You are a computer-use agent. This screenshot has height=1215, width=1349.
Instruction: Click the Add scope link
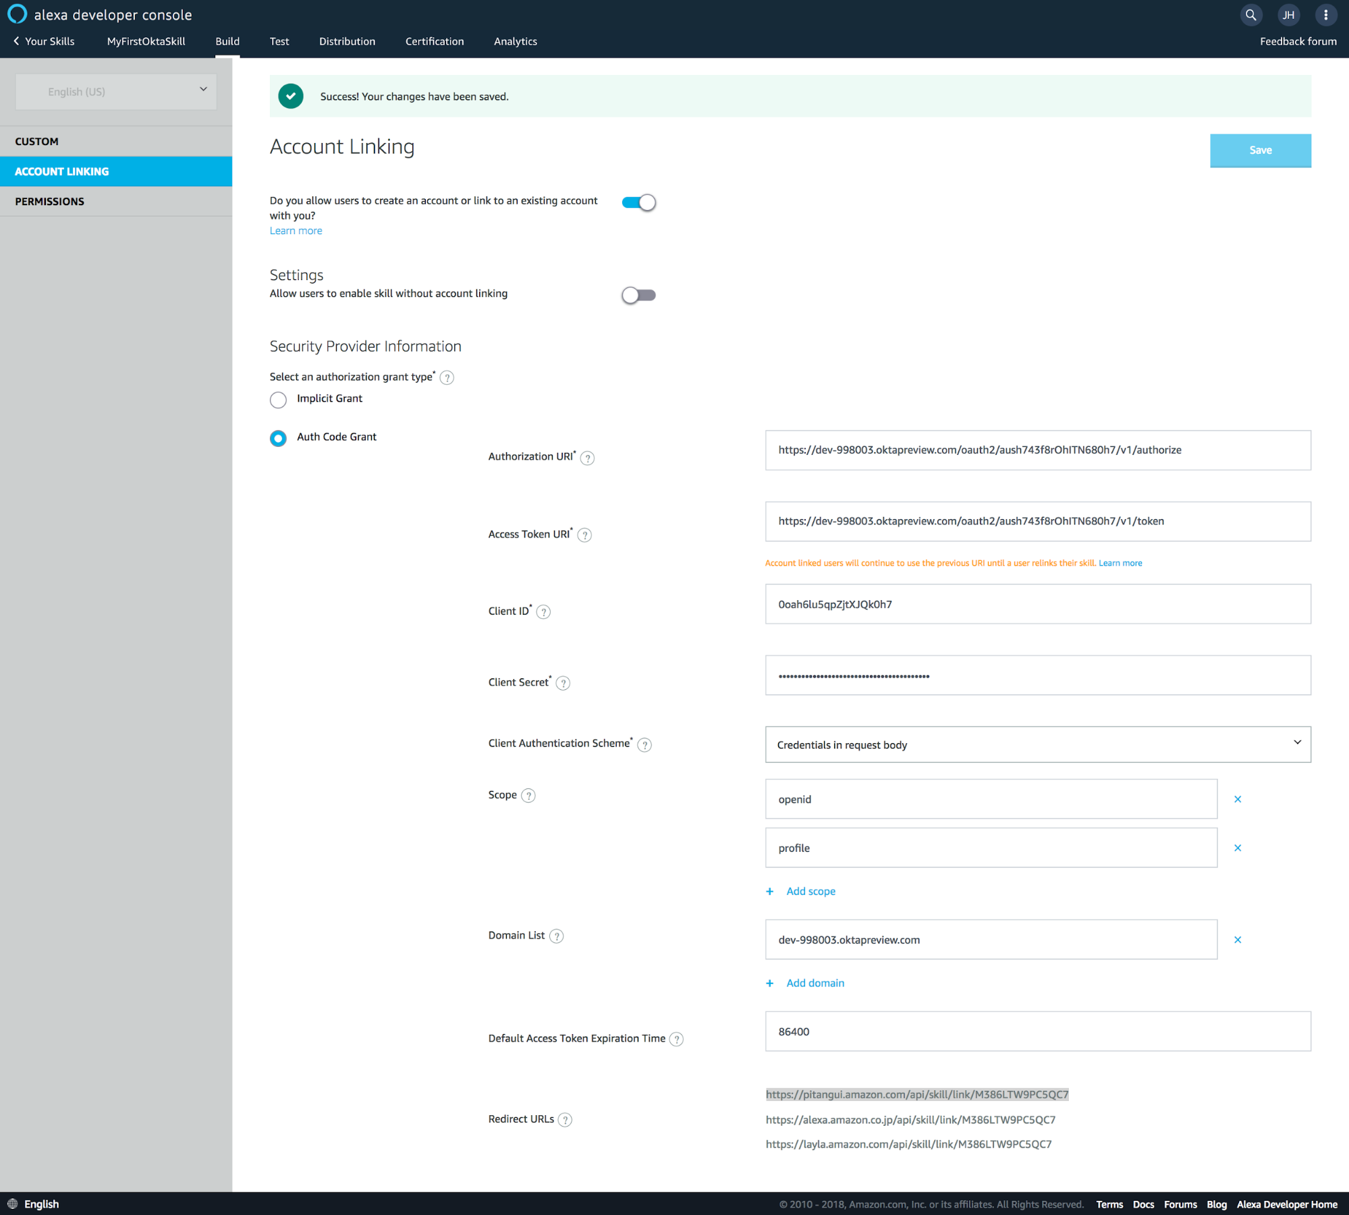810,891
